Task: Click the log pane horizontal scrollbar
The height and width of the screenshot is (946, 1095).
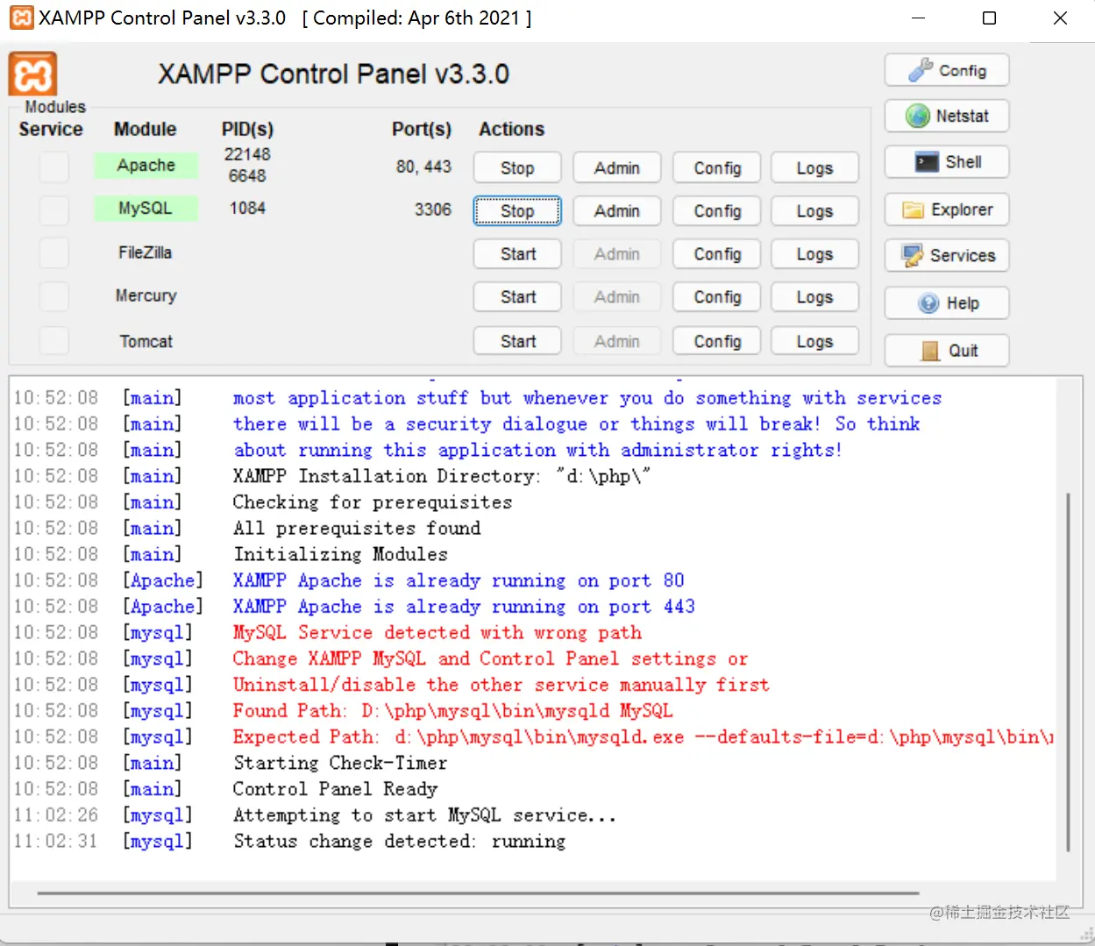Action: (x=479, y=893)
